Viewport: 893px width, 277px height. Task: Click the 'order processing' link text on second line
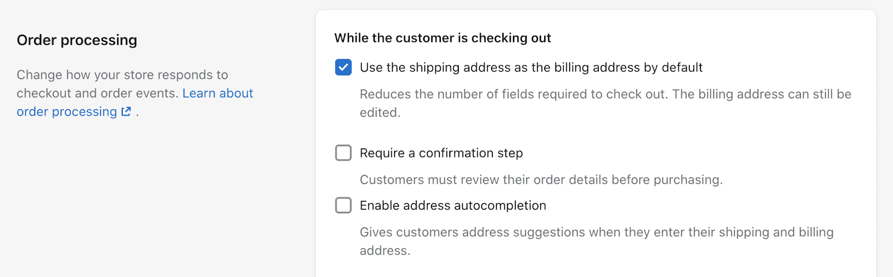pos(67,112)
